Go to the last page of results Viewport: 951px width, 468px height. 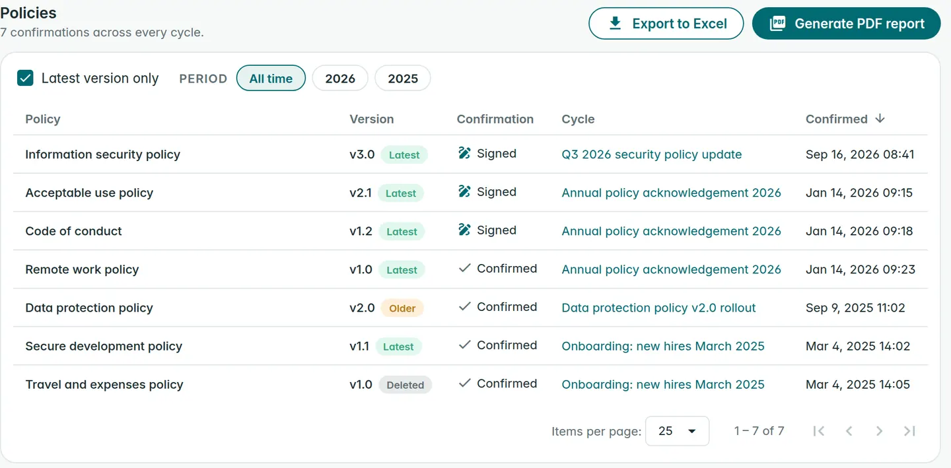[x=909, y=431]
